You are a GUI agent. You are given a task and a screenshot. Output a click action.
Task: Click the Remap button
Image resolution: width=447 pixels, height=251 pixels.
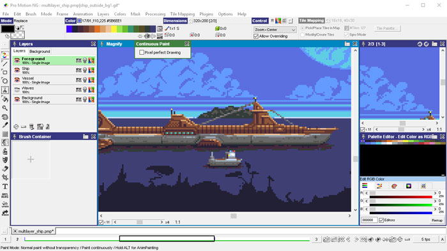tap(437, 220)
